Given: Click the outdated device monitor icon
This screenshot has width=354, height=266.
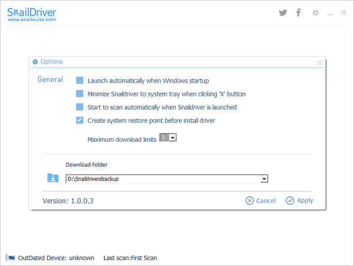Looking at the screenshot, I should tap(11, 258).
